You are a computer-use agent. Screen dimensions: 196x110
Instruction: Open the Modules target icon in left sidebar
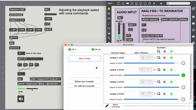coord(109,13)
